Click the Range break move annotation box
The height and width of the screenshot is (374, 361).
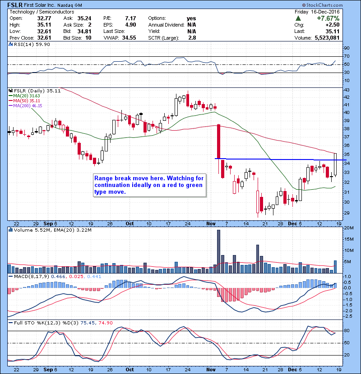(149, 185)
